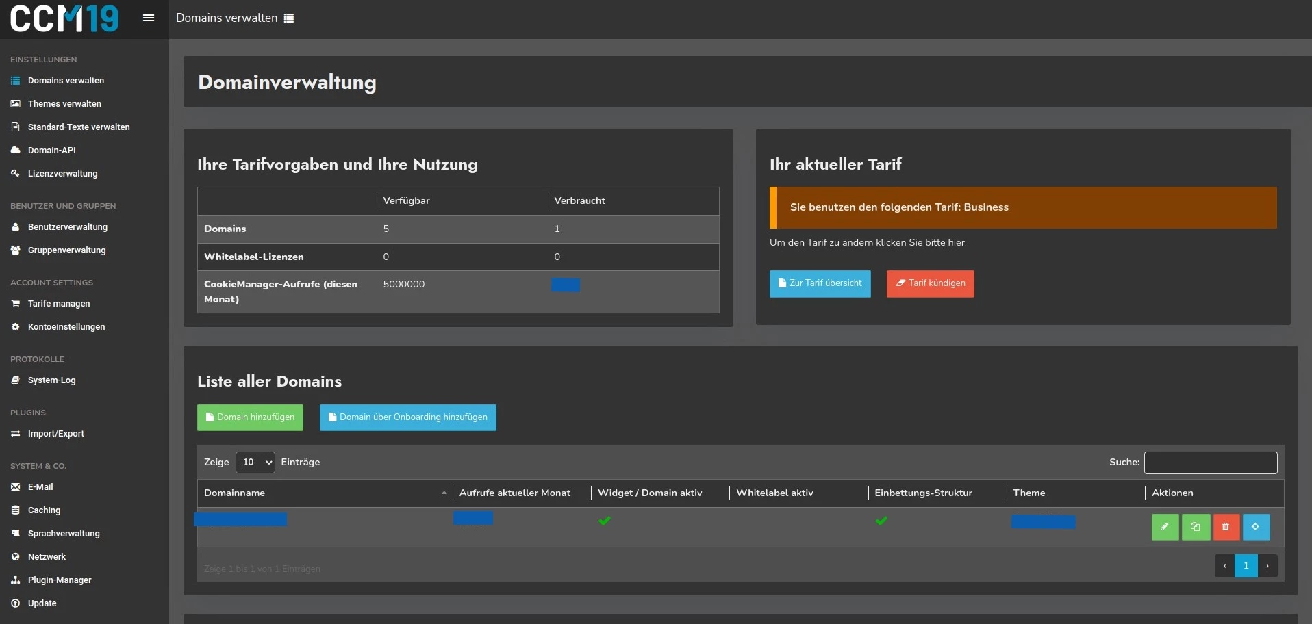Click Domain über Onboarding hinzufügen button

click(407, 417)
